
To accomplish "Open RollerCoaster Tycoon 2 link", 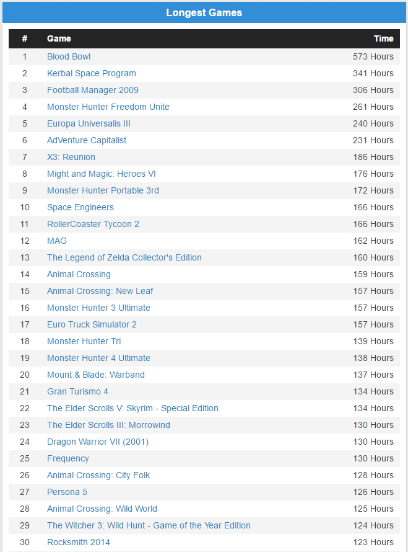I will (x=93, y=224).
